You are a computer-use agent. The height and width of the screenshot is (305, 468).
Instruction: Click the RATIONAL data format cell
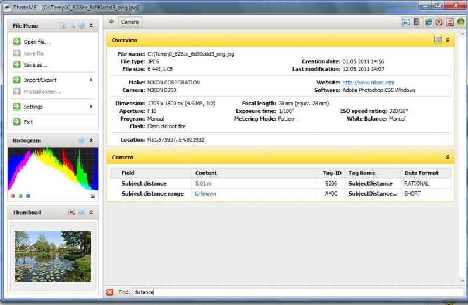tap(416, 183)
